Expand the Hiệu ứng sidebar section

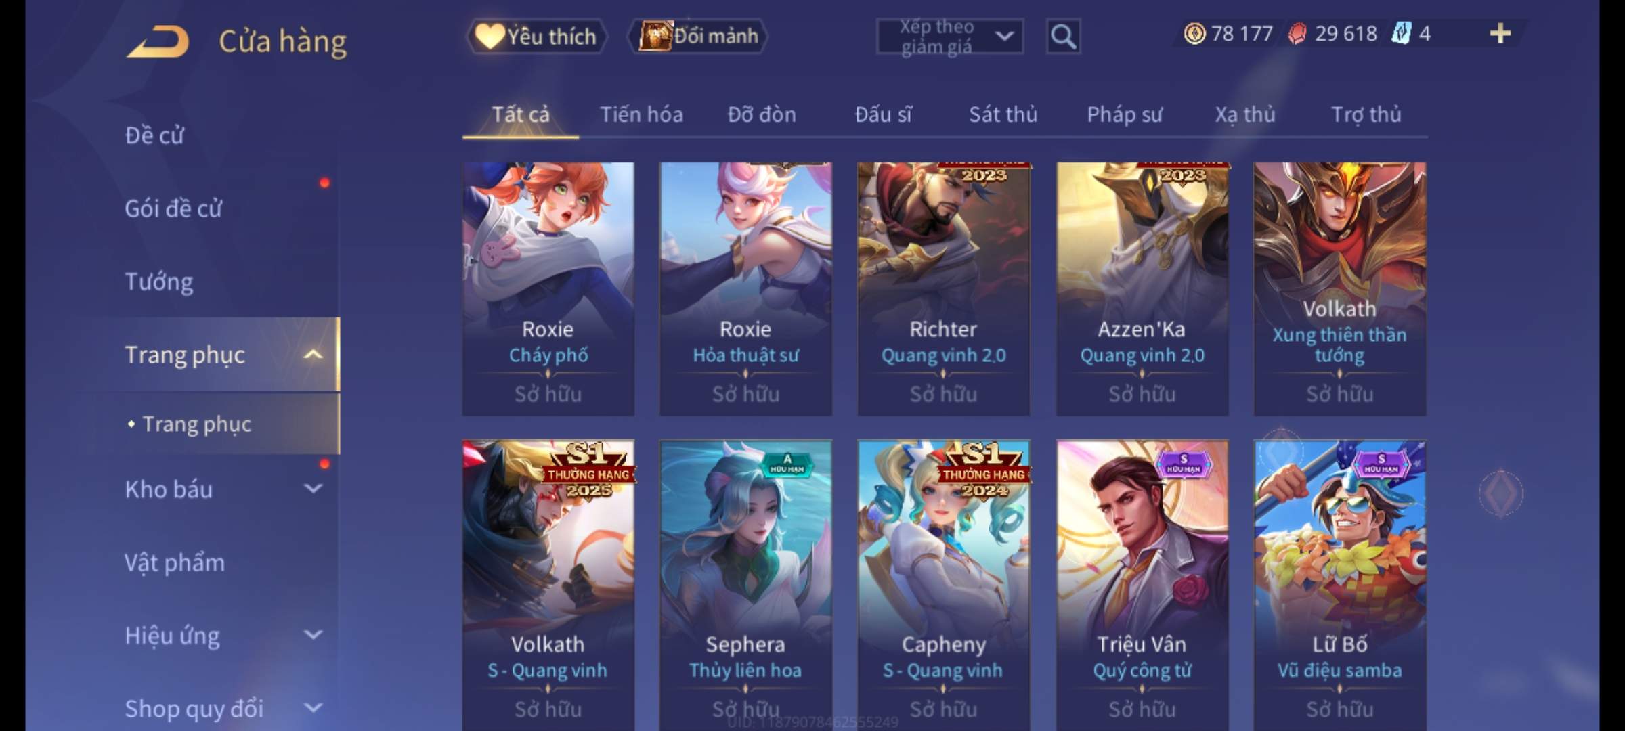tap(313, 635)
